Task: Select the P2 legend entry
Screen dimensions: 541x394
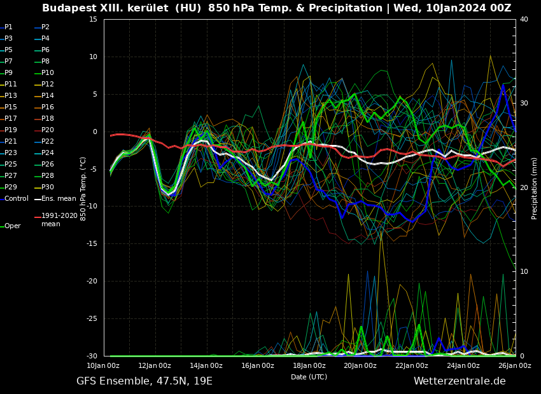Action: [45, 27]
